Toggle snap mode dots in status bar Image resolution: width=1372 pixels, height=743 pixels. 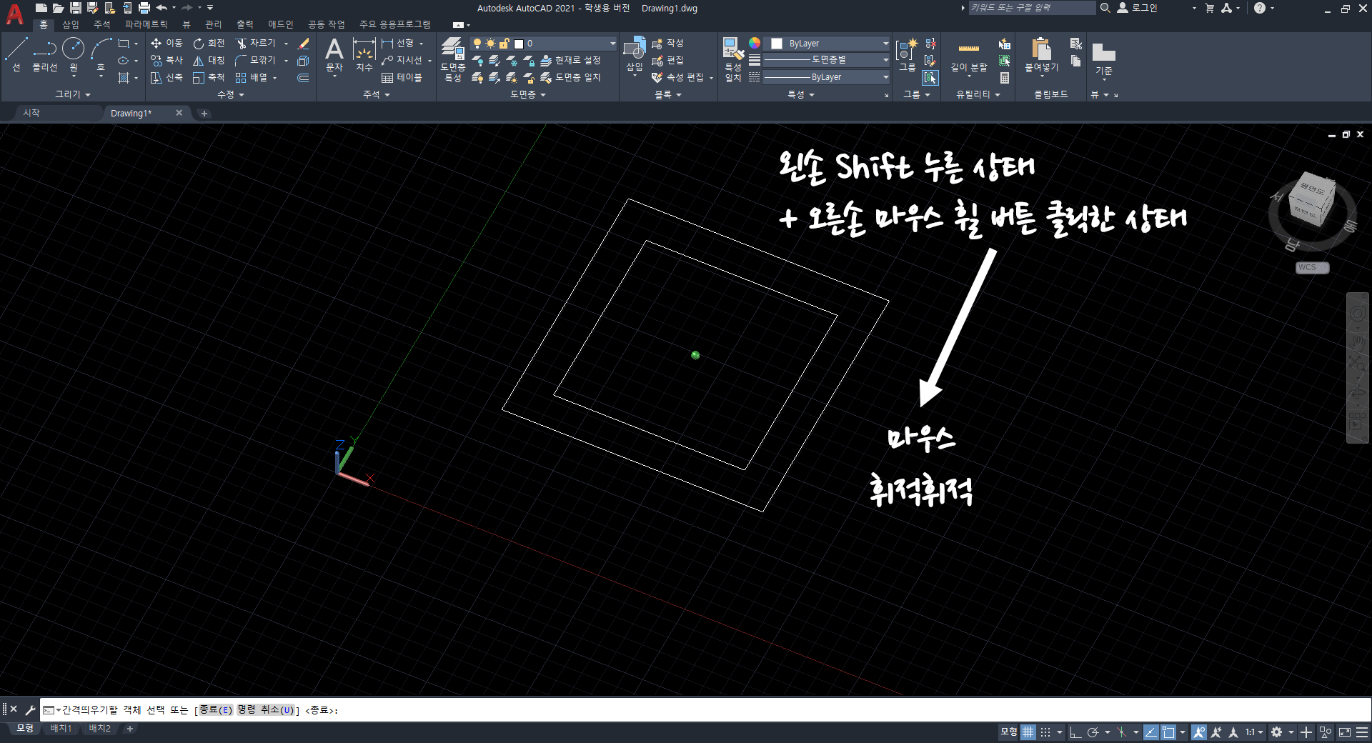(1045, 732)
